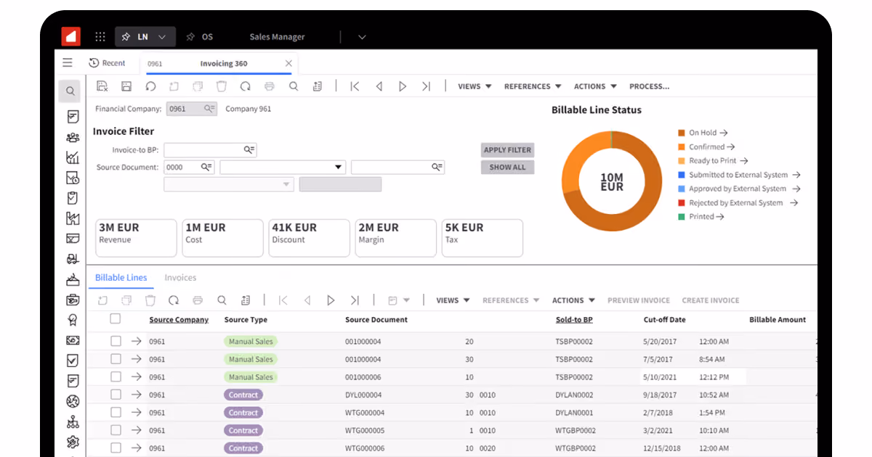
Task: Go to next page in Billable Lines toolbar
Action: (331, 300)
